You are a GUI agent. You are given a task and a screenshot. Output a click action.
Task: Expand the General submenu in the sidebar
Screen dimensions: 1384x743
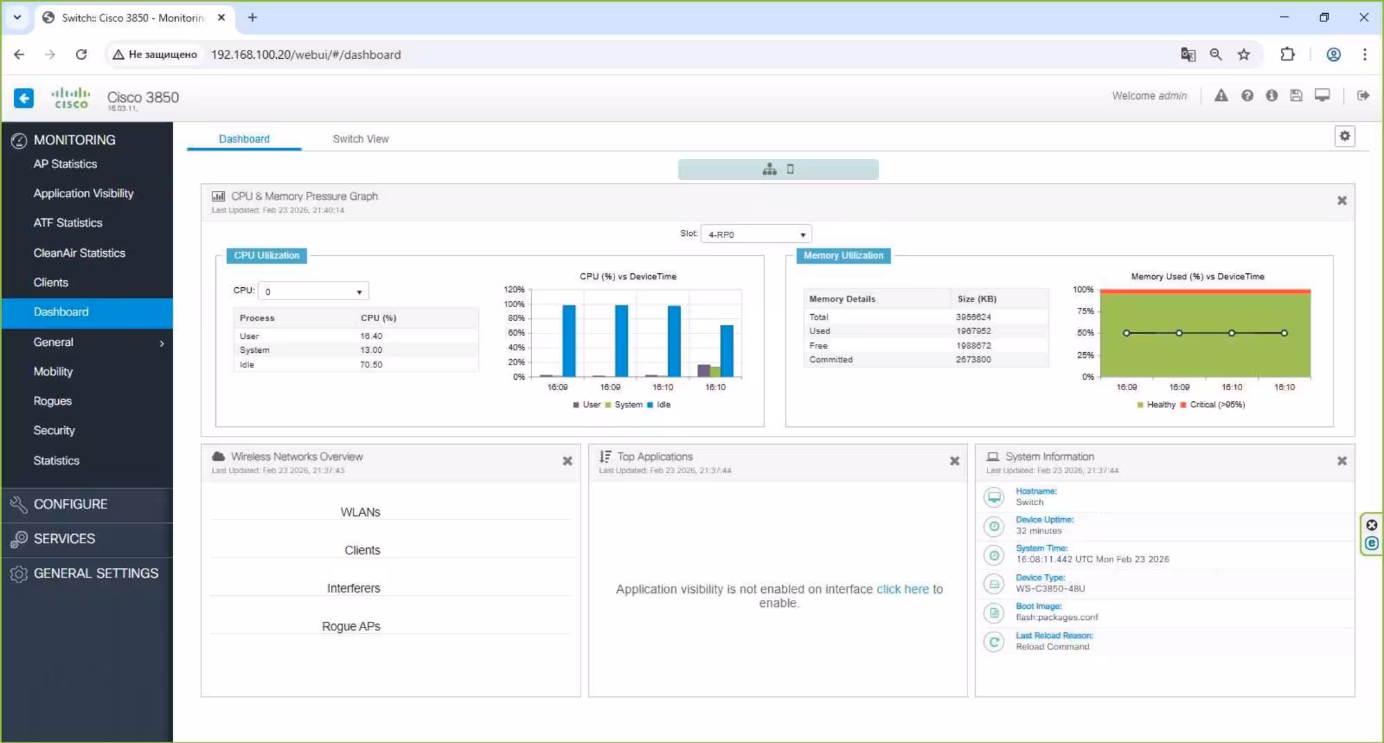87,342
